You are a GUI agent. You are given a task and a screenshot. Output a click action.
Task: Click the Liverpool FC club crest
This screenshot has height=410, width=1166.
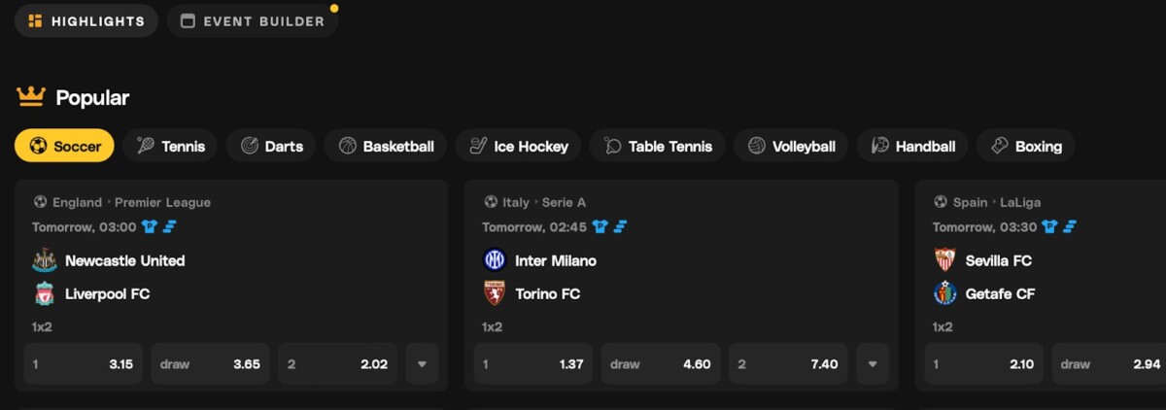pyautogui.click(x=45, y=293)
